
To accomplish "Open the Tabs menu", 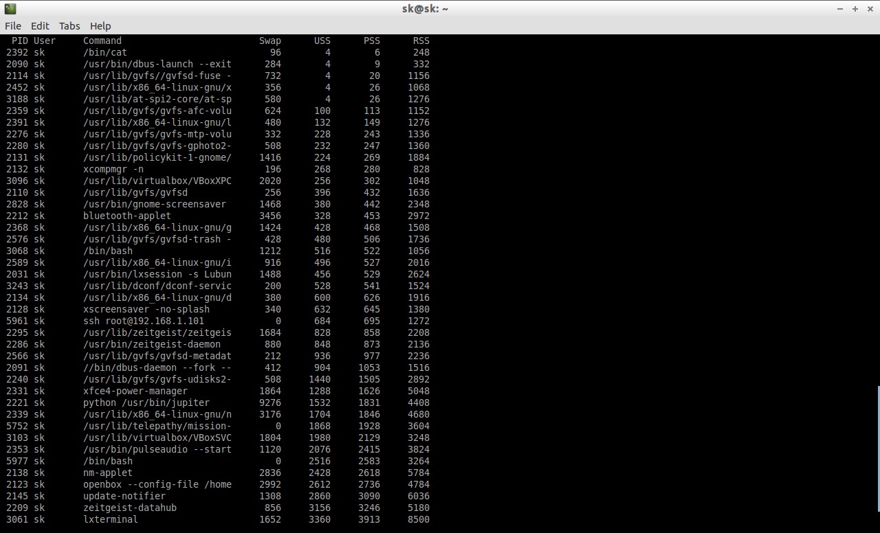I will (69, 26).
